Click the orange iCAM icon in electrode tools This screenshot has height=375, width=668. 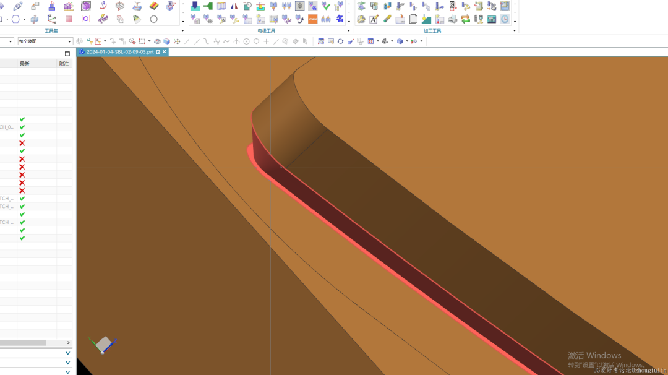(x=313, y=19)
